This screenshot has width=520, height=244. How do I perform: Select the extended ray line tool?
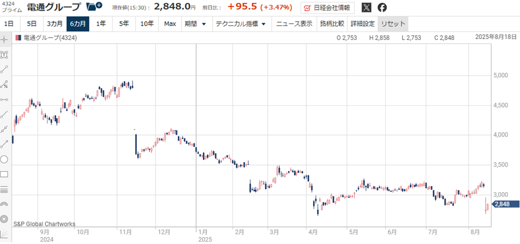4,115
